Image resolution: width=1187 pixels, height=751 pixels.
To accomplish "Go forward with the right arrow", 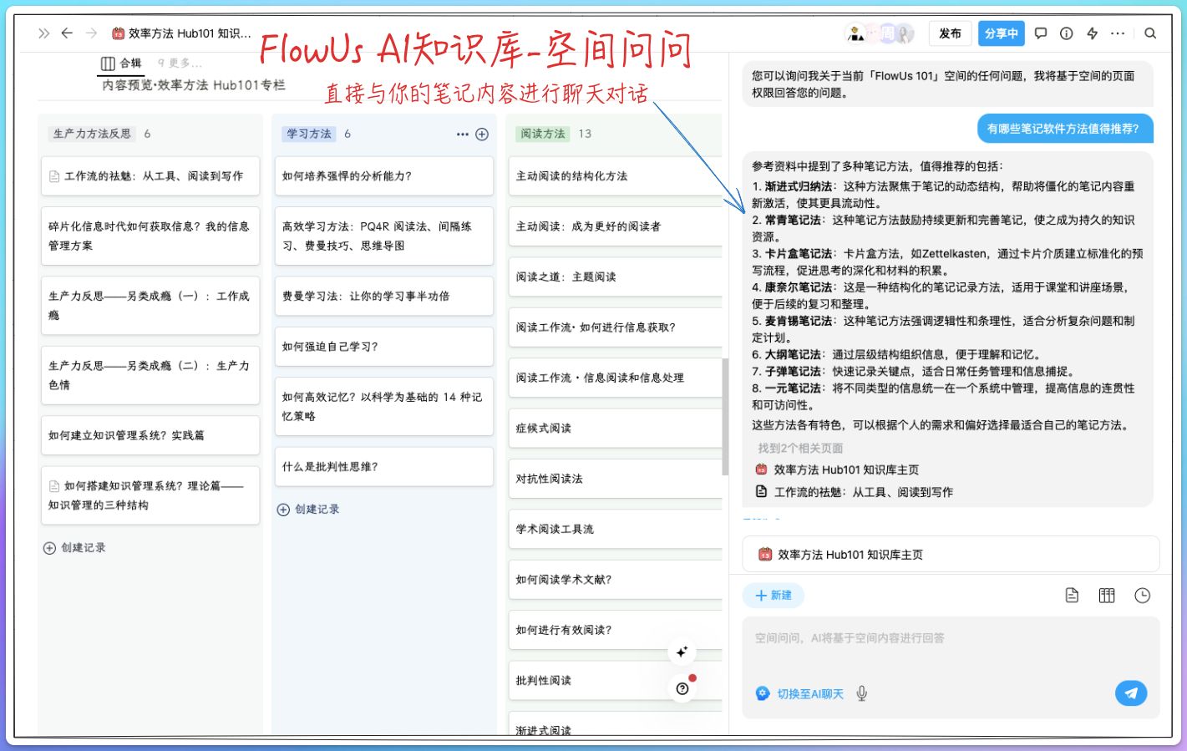I will (91, 33).
